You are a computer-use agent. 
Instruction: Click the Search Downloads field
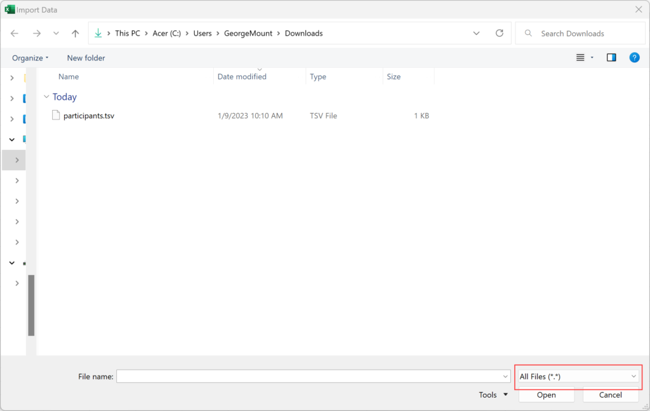coord(580,33)
